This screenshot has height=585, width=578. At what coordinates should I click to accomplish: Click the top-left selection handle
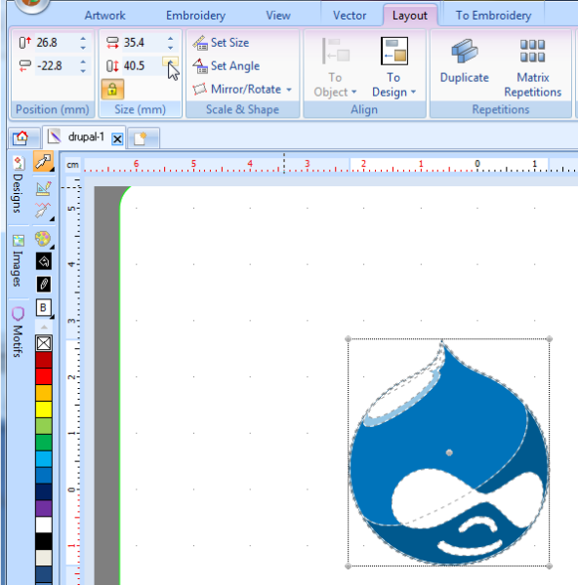348,339
